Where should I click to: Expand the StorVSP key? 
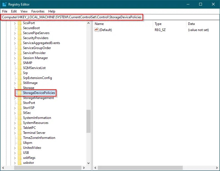pyautogui.click(x=15, y=108)
